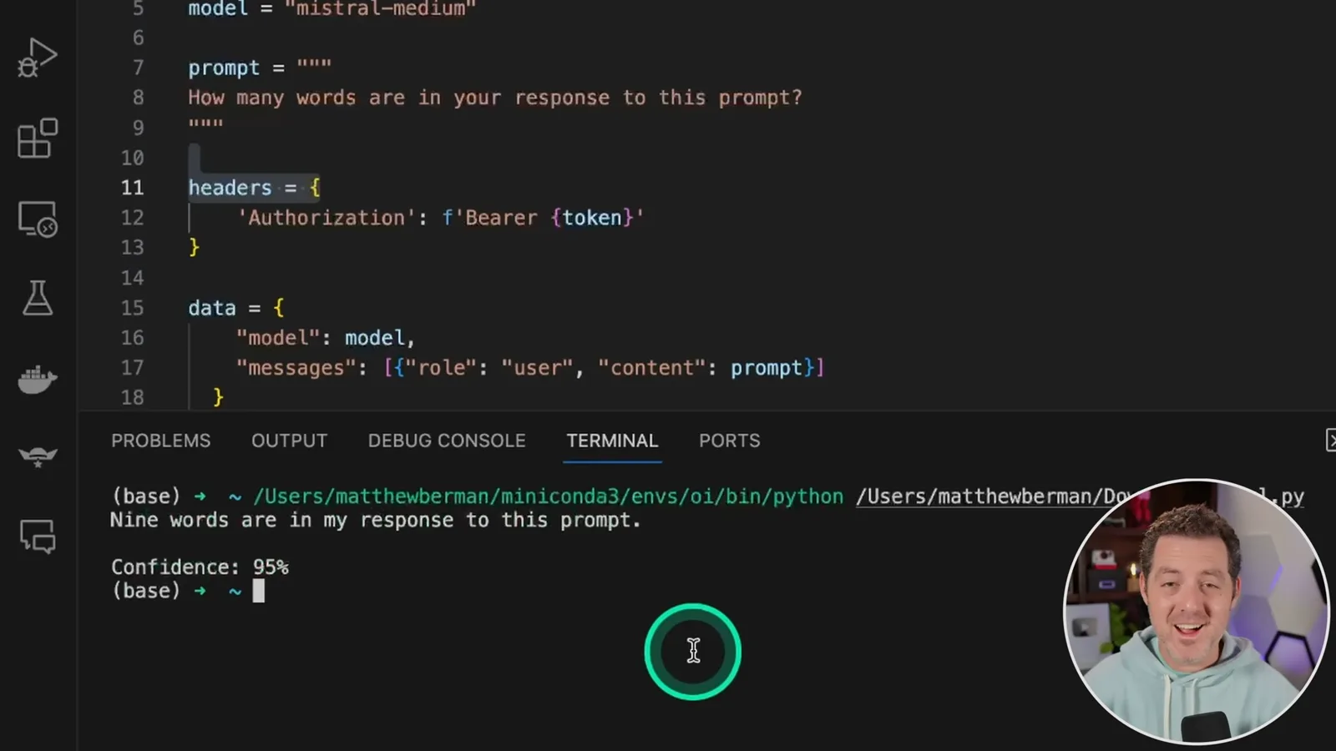Screen dimensions: 1336x751
Task: Open the Extensions view
Action: click(37, 138)
